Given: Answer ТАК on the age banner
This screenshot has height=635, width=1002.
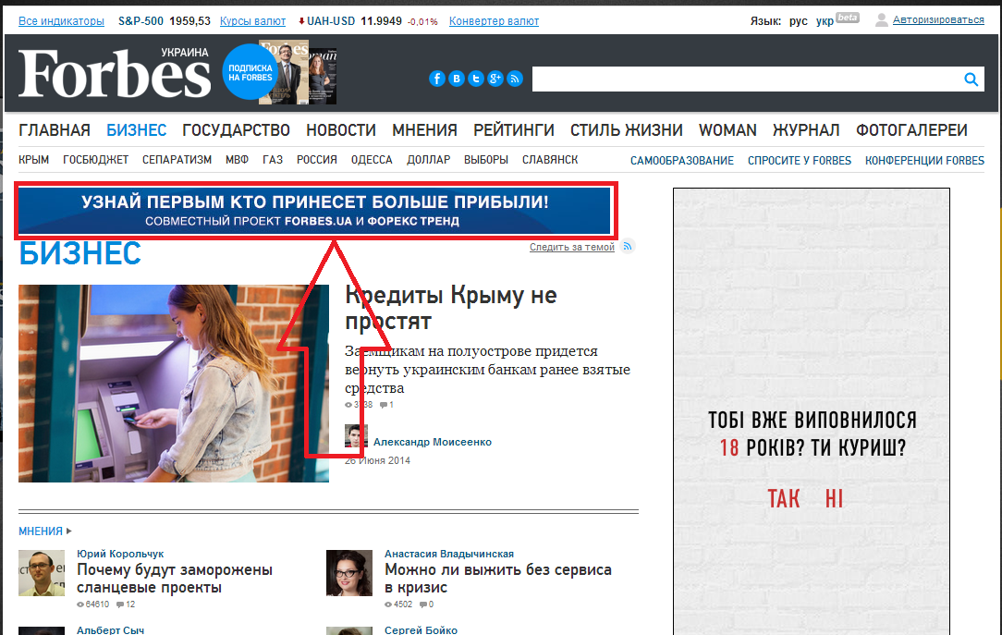Looking at the screenshot, I should 784,499.
